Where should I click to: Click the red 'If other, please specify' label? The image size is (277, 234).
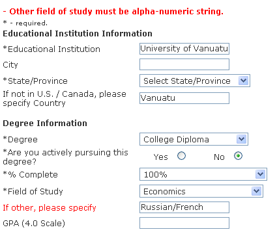(50, 207)
